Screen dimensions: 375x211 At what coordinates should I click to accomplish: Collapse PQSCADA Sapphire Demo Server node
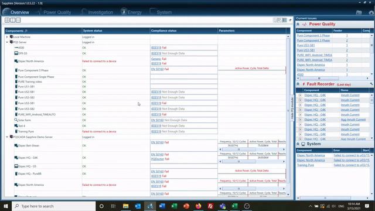[x=7, y=137]
